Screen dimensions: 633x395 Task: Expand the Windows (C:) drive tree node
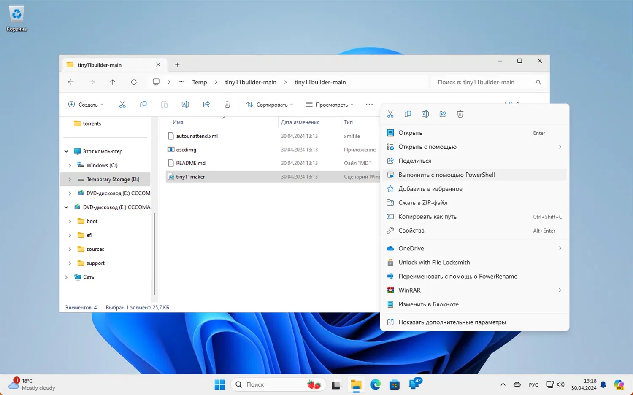click(x=70, y=165)
